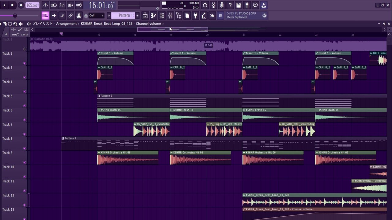Click the tempo tapper icon
392x220 pixels.
coord(204,16)
